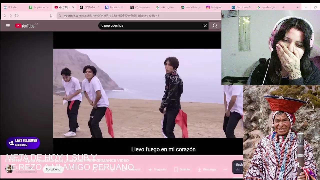Image resolution: width=320 pixels, height=180 pixels.
Task: Clear the search query with the X
Action: [x=205, y=25]
